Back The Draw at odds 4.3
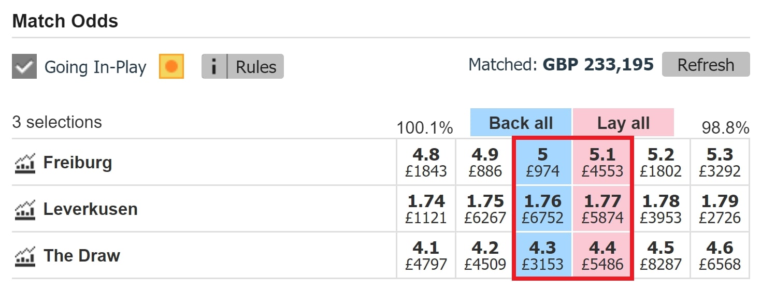This screenshot has height=290, width=761. coord(542,255)
